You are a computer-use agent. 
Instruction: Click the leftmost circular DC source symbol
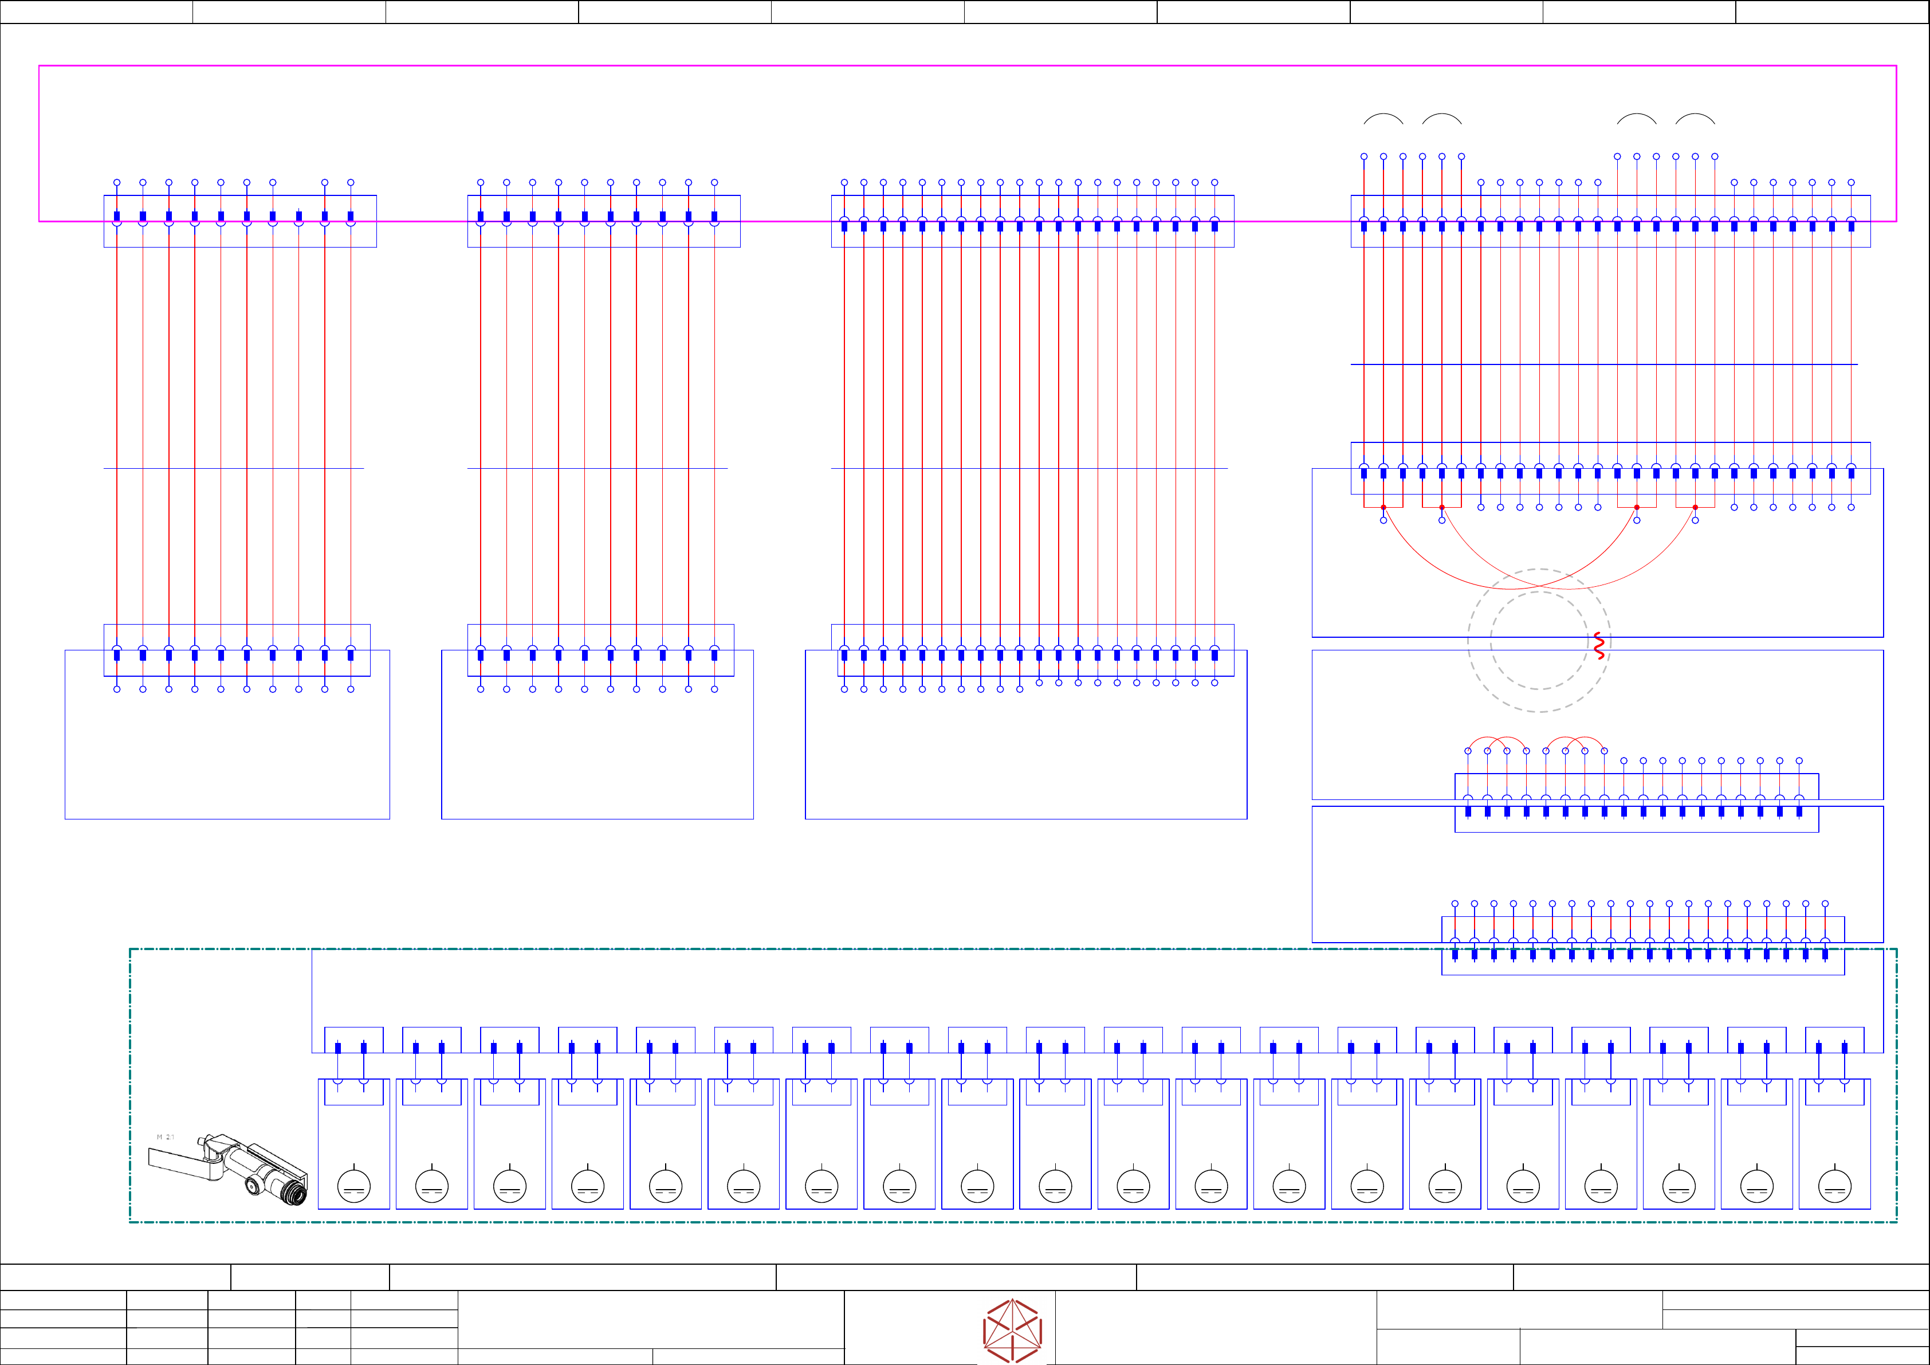point(354,1187)
